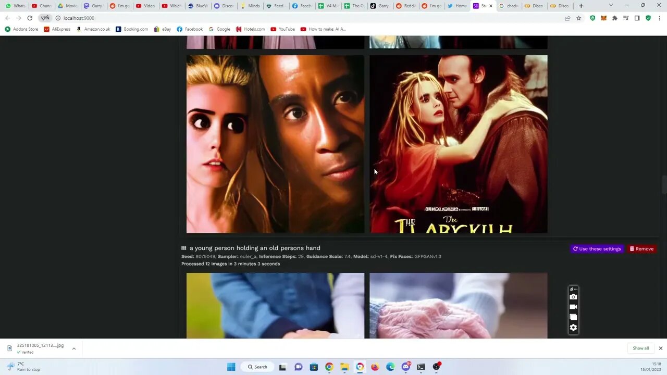The width and height of the screenshot is (667, 375).
Task: Click Show all downloads
Action: coord(640,348)
